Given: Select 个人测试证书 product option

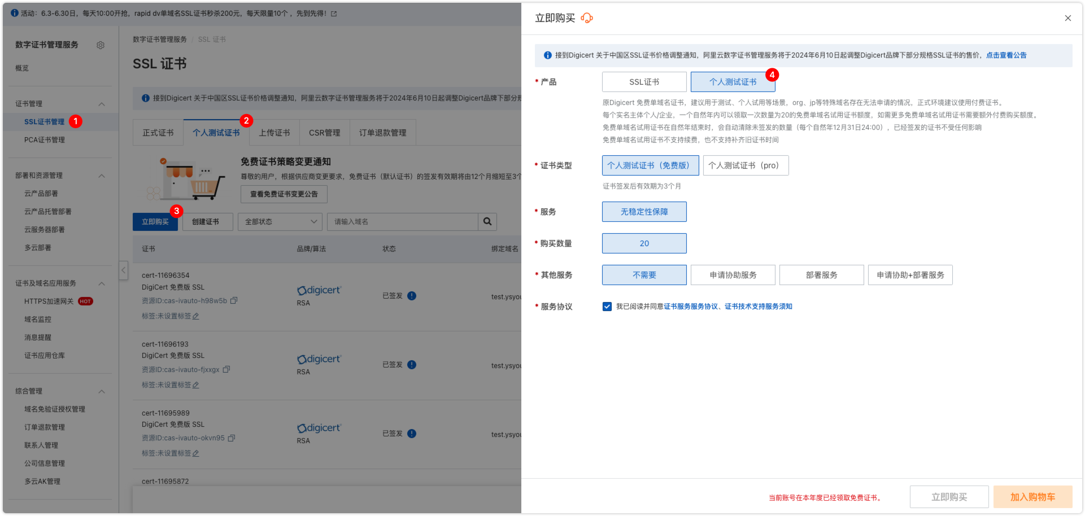Looking at the screenshot, I should tap(733, 82).
